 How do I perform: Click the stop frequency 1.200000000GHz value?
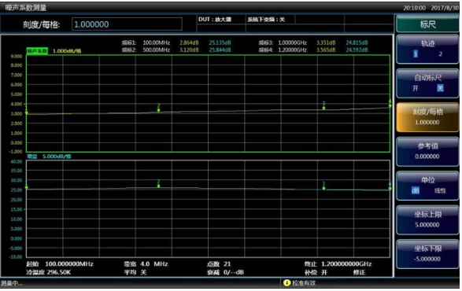[346, 264]
